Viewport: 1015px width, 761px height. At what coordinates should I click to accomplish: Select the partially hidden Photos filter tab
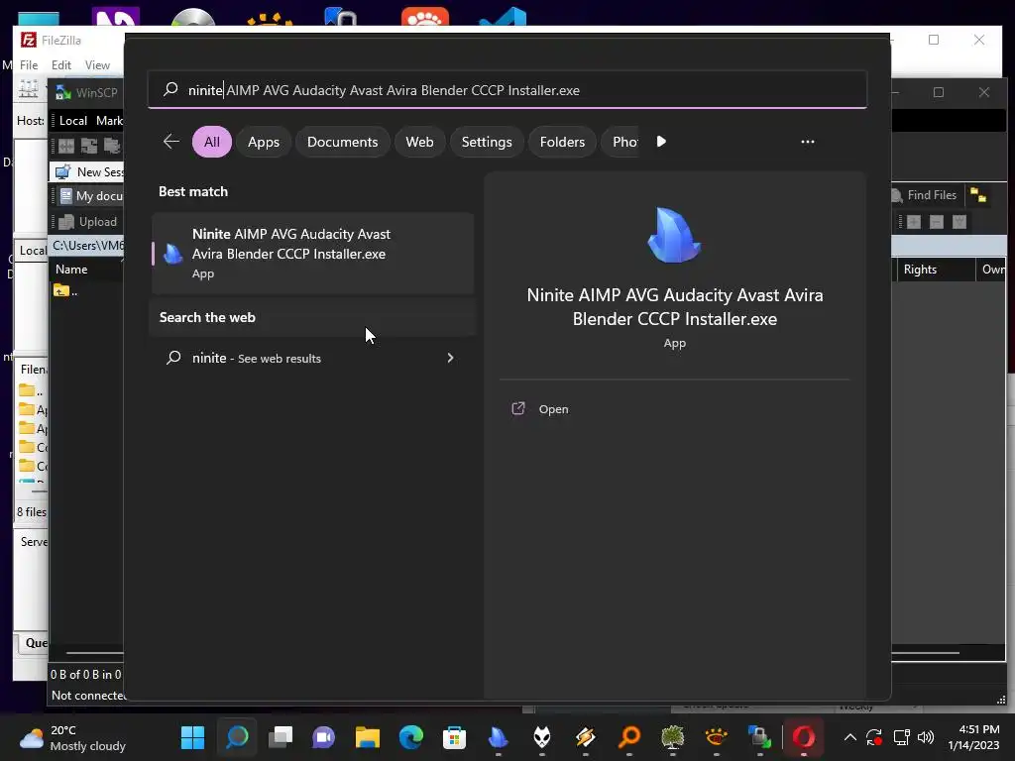coord(621,142)
